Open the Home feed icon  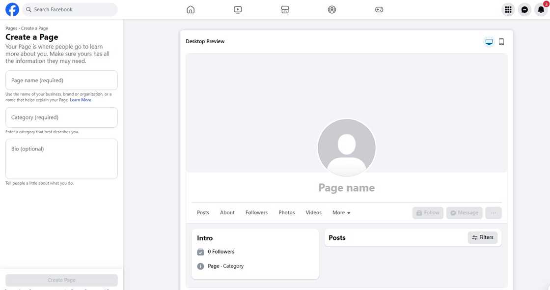click(191, 9)
